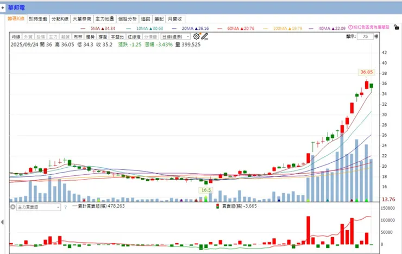402x254 pixels.
Task: Click the teal triangle marker on volume axis
Action: point(328,200)
